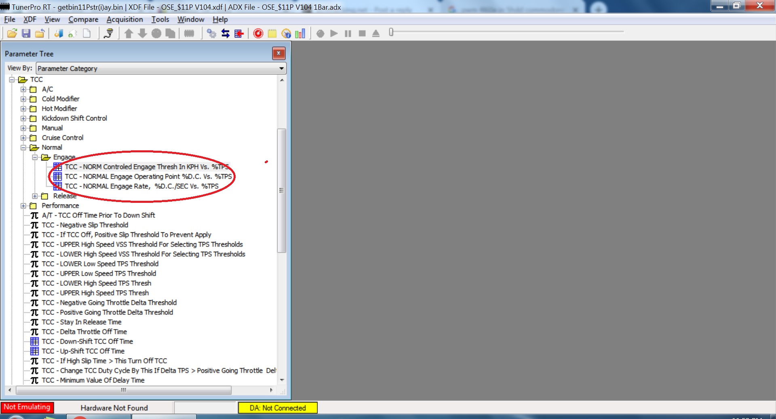Open the Window menu
Viewport: 776px width, 419px height.
pos(191,19)
